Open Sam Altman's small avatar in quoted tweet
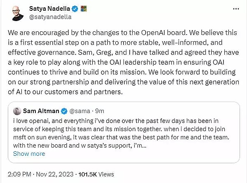 [17, 111]
